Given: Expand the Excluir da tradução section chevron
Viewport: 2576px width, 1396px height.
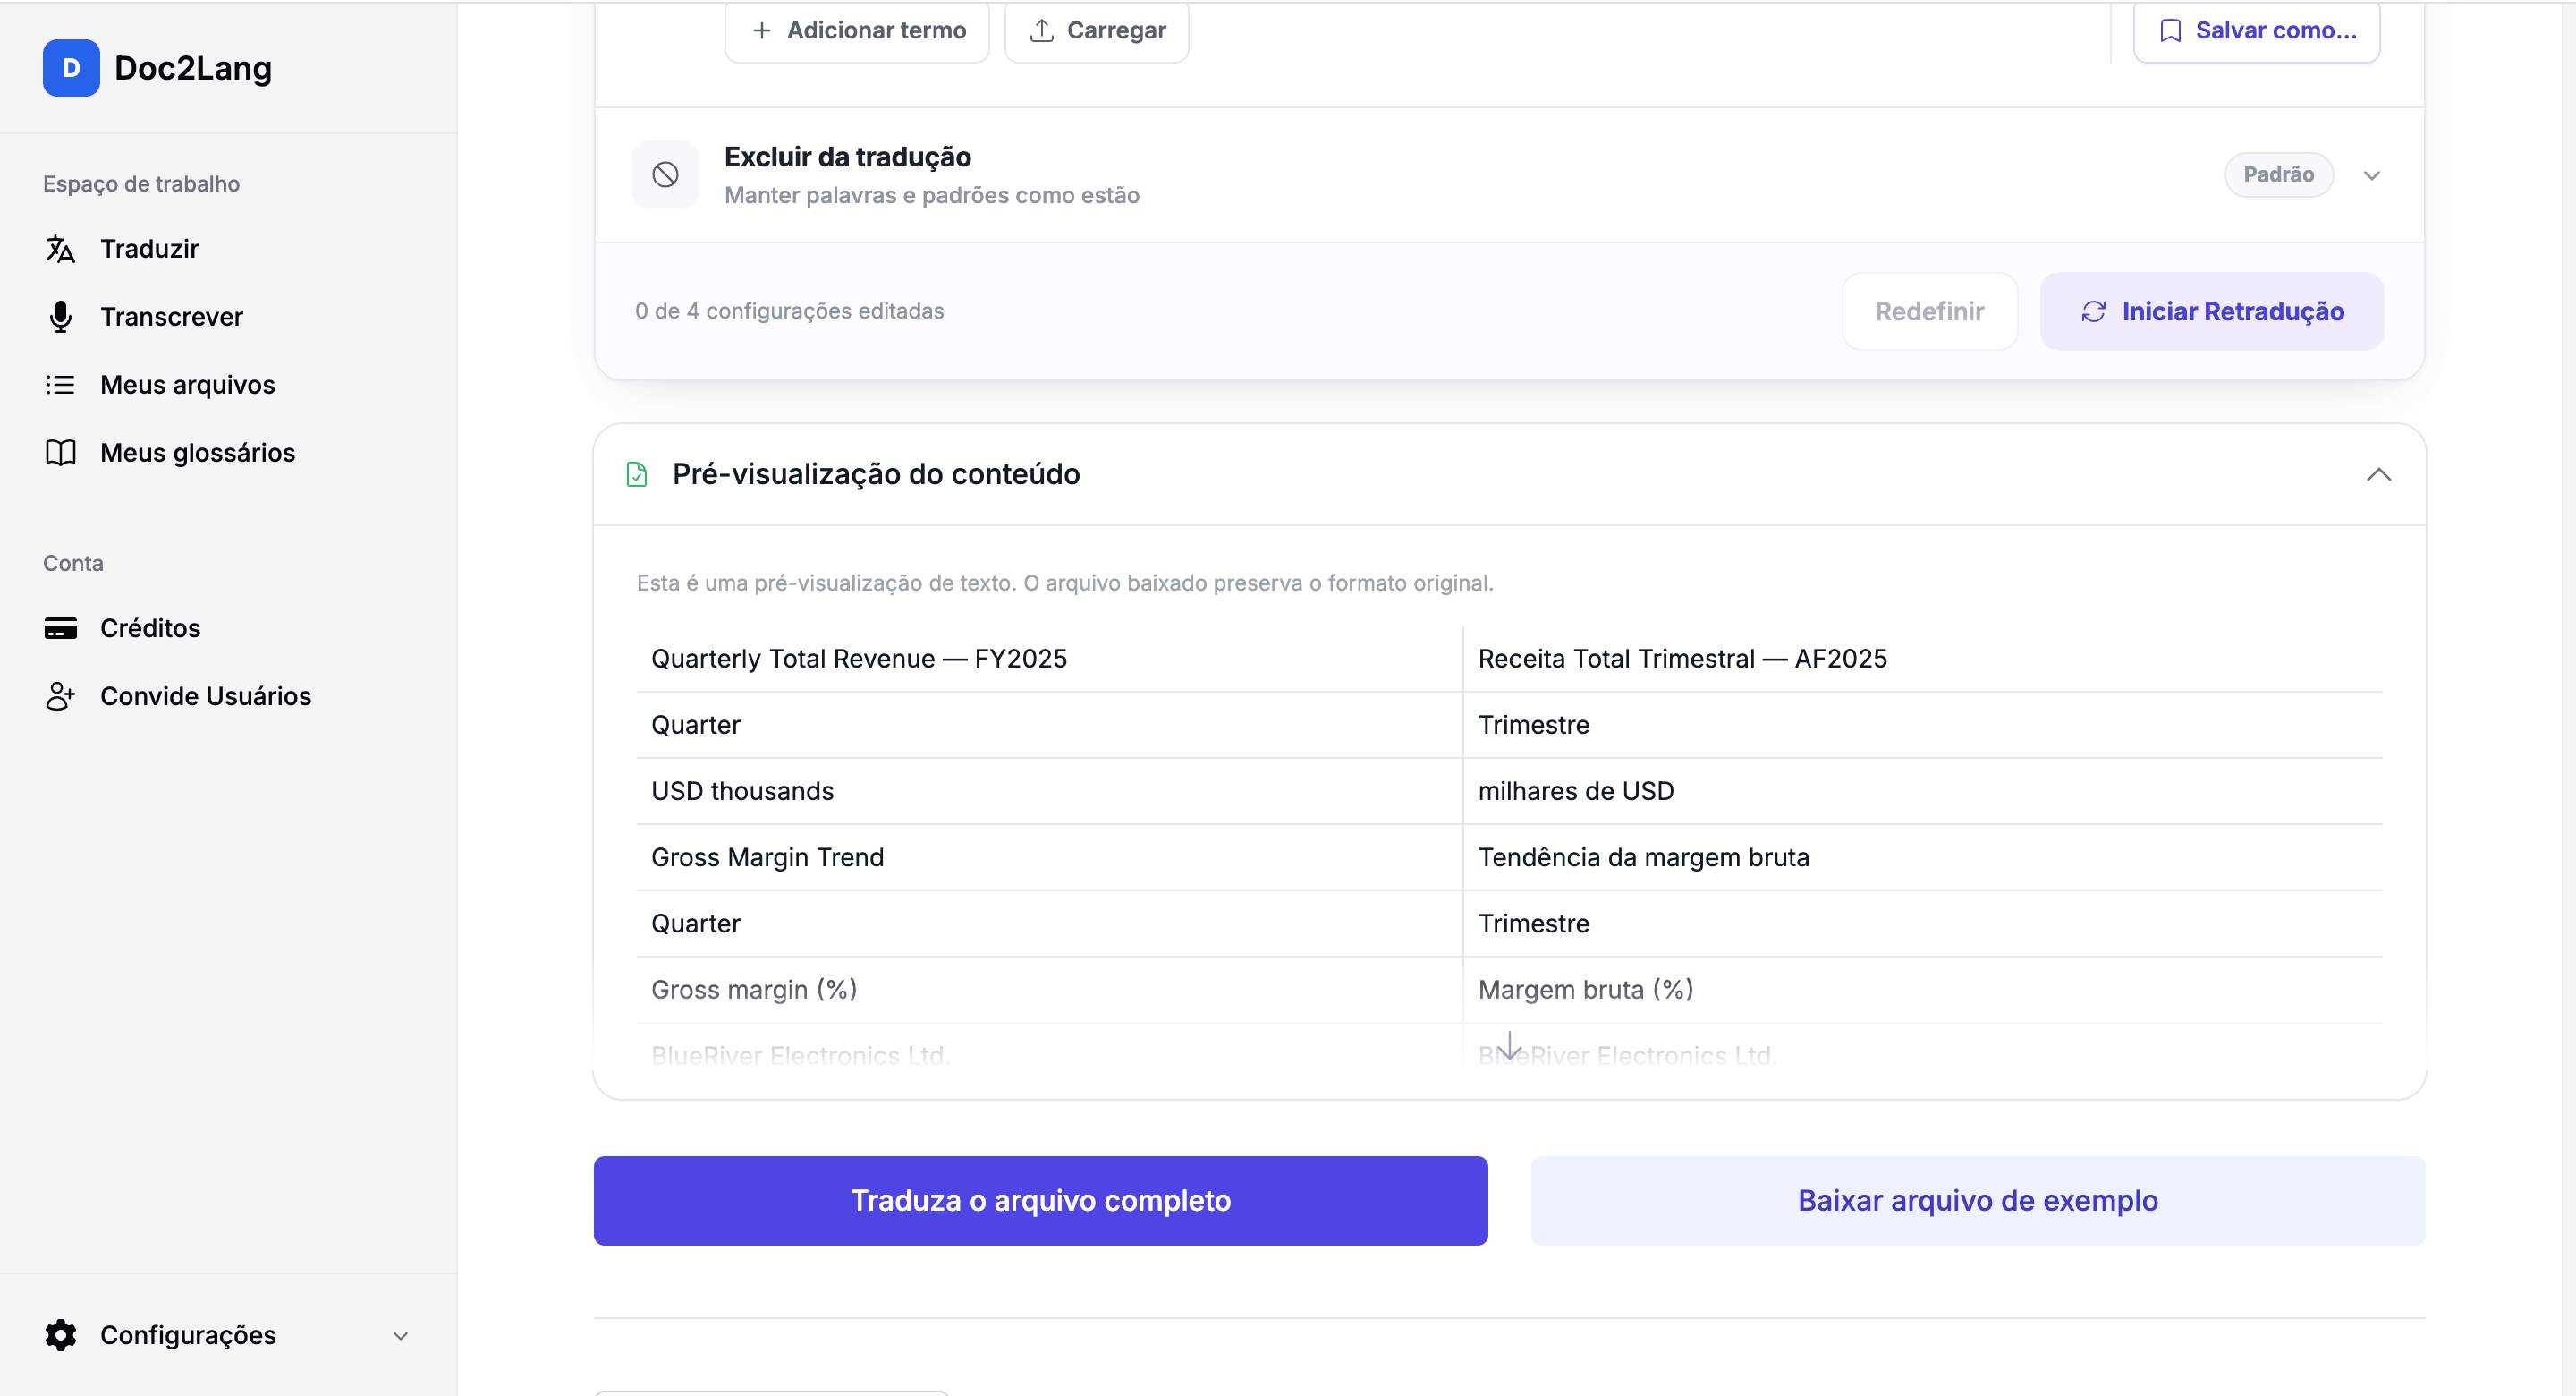Looking at the screenshot, I should tap(2371, 175).
